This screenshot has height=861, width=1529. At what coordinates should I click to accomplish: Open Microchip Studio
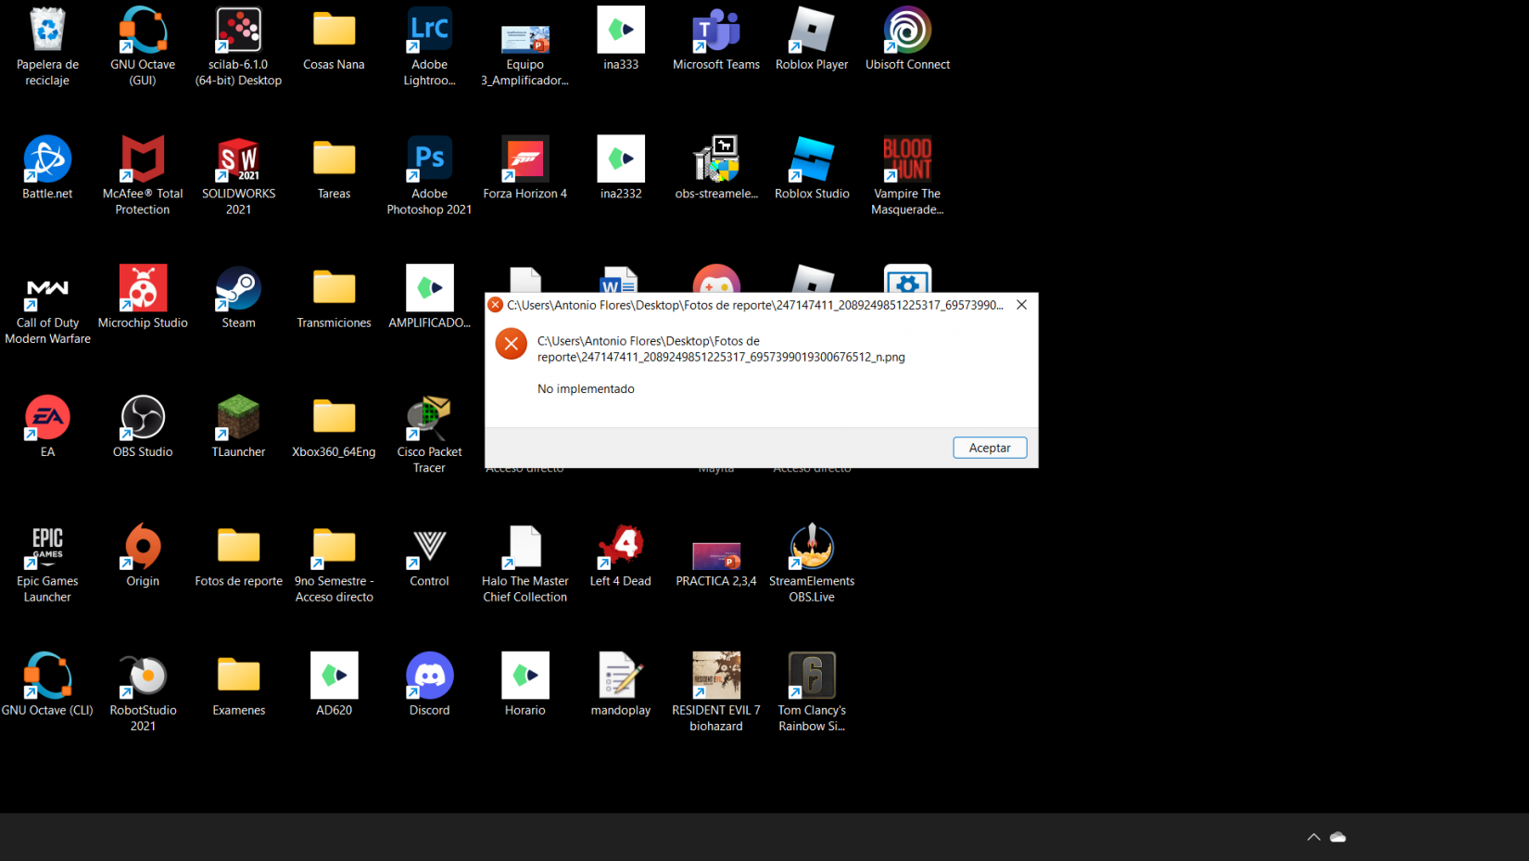pos(143,297)
